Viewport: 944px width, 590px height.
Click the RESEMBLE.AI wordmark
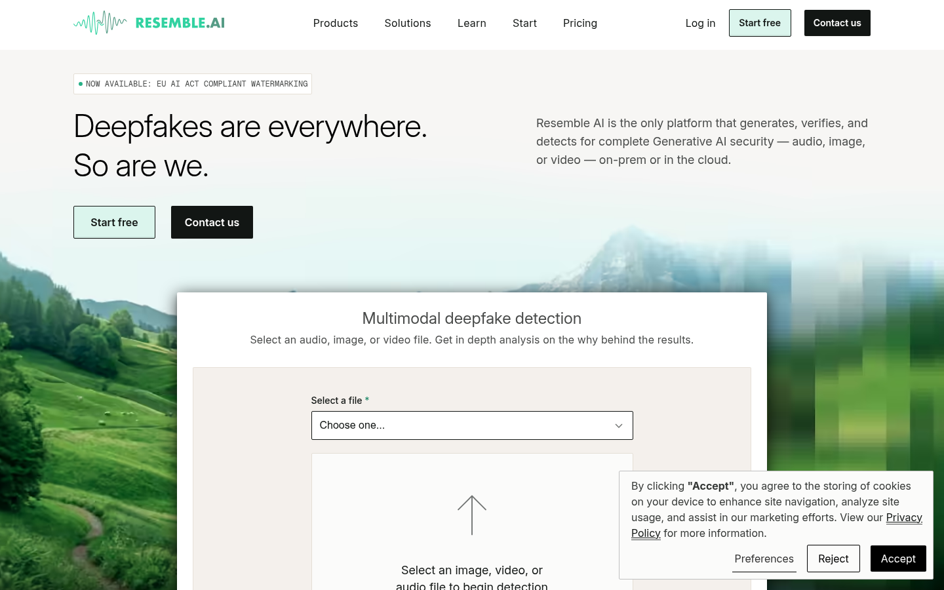tap(180, 23)
